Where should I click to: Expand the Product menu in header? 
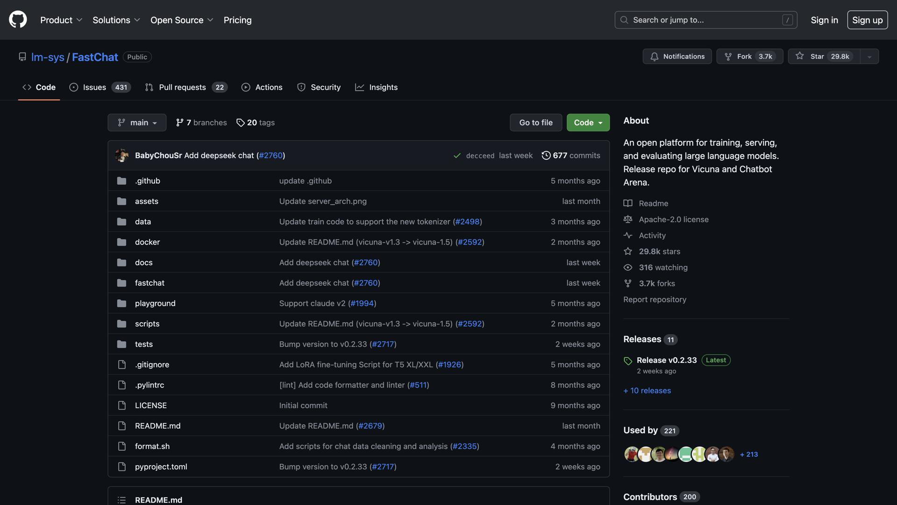(61, 20)
